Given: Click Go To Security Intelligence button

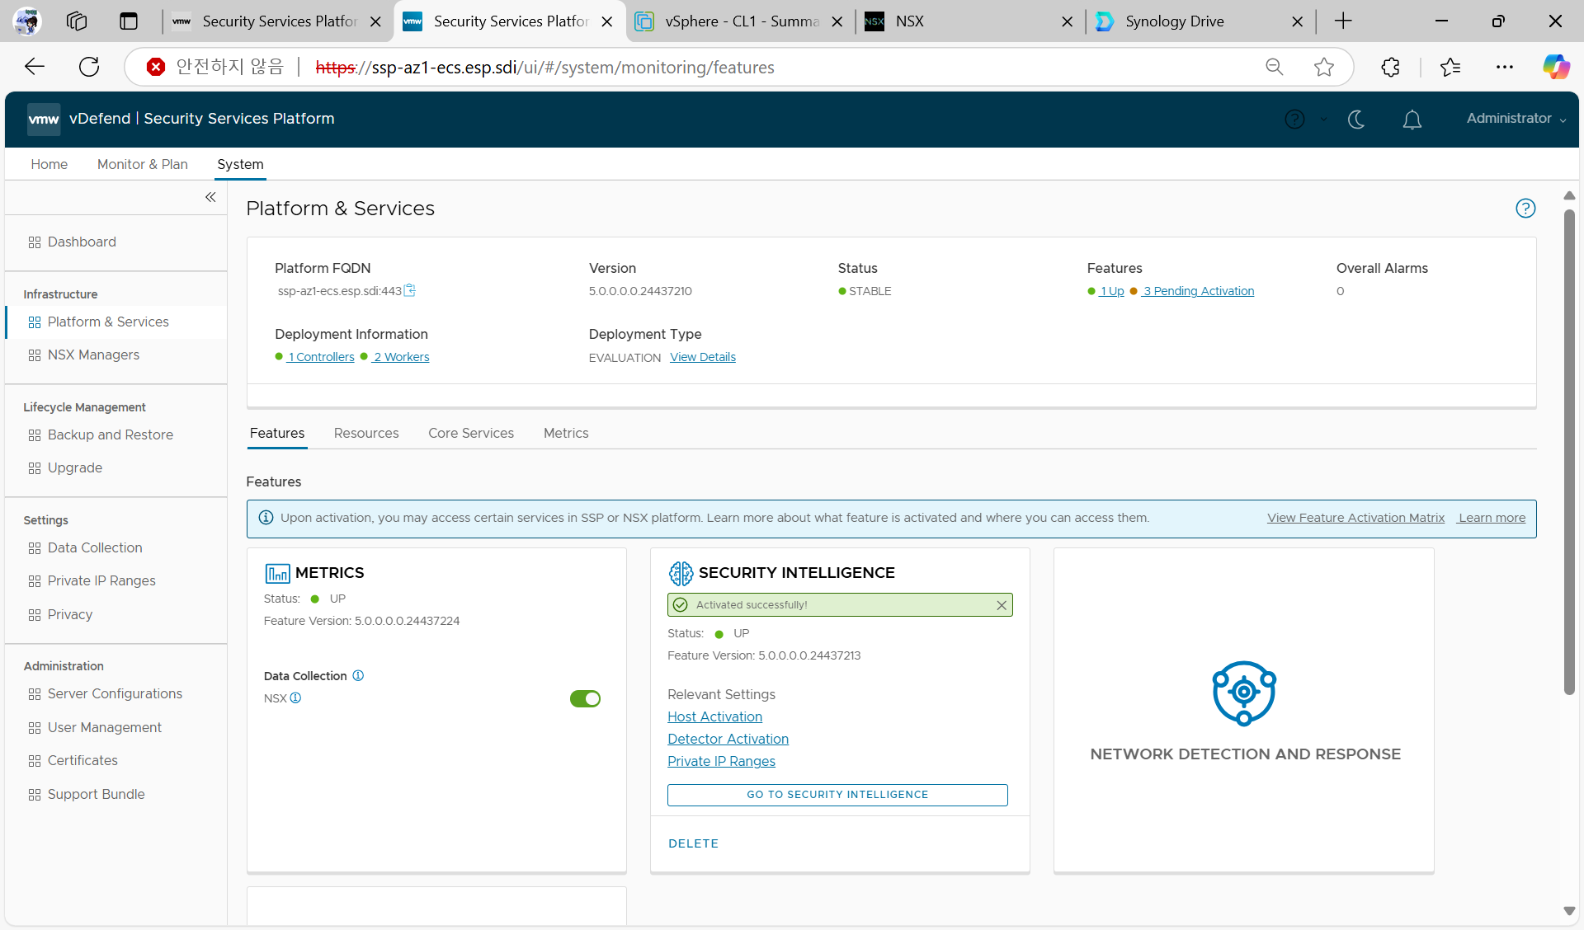Looking at the screenshot, I should tap(837, 795).
